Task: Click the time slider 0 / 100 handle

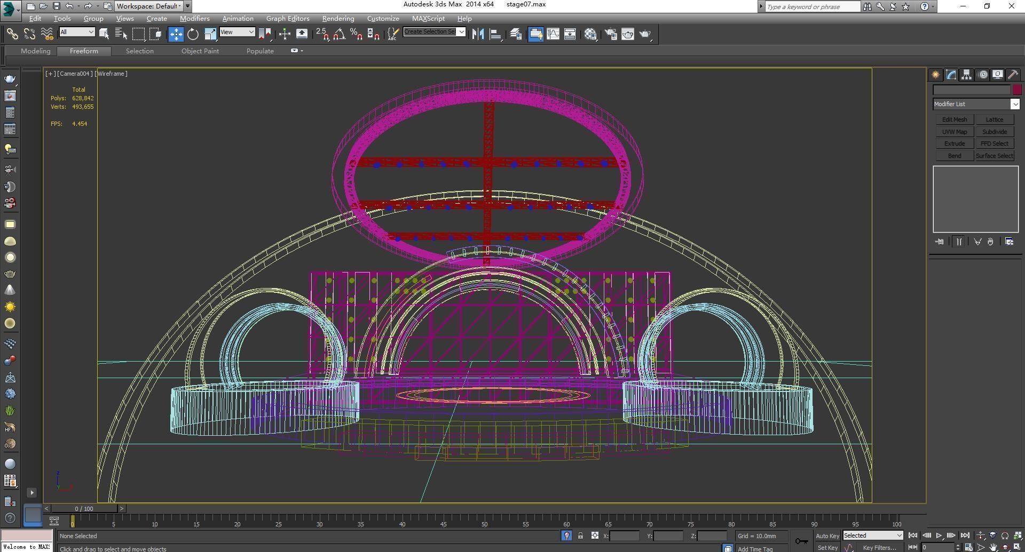Action: (84, 509)
